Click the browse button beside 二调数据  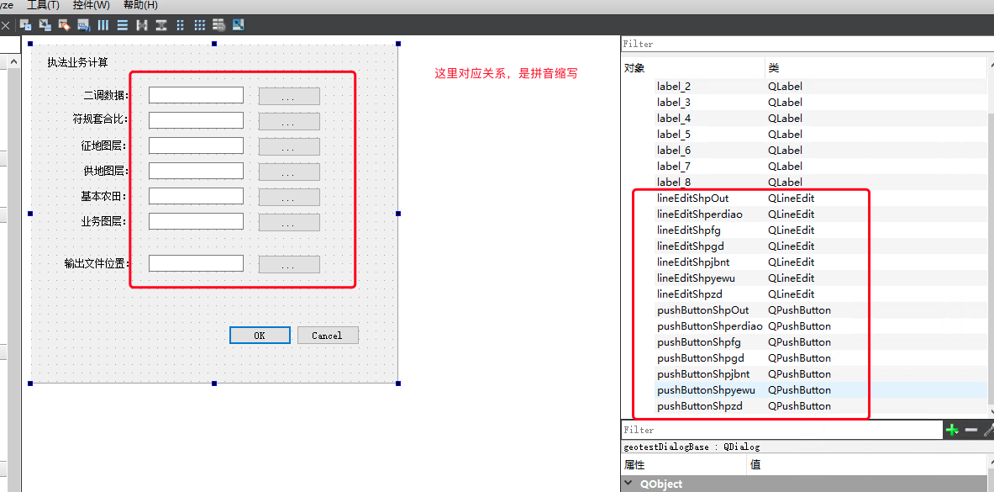point(289,96)
